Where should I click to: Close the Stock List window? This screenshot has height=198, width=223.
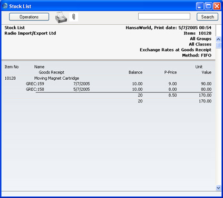(x=217, y=6)
